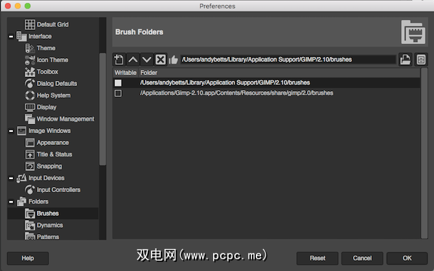Image resolution: width=434 pixels, height=271 pixels.
Task: Click the Appearance icon in sidebar
Action: 30,142
